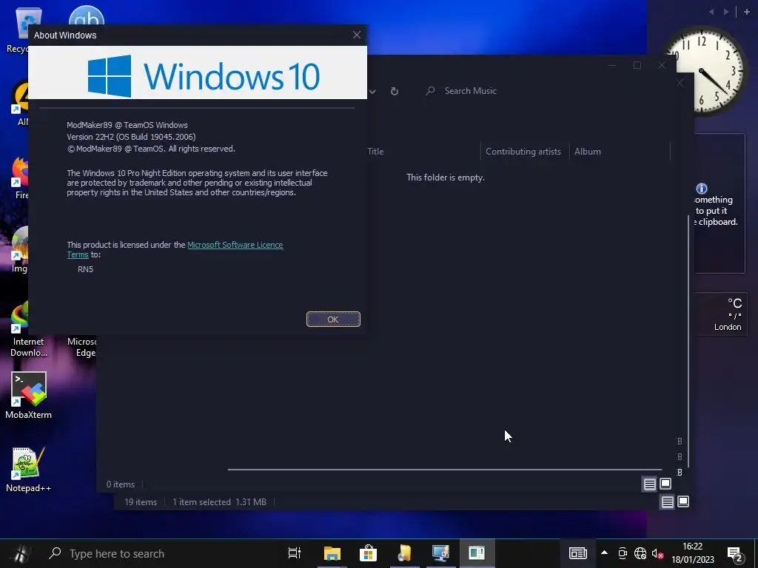Viewport: 758px width, 568px height.
Task: Show hidden system tray icons
Action: pyautogui.click(x=604, y=553)
